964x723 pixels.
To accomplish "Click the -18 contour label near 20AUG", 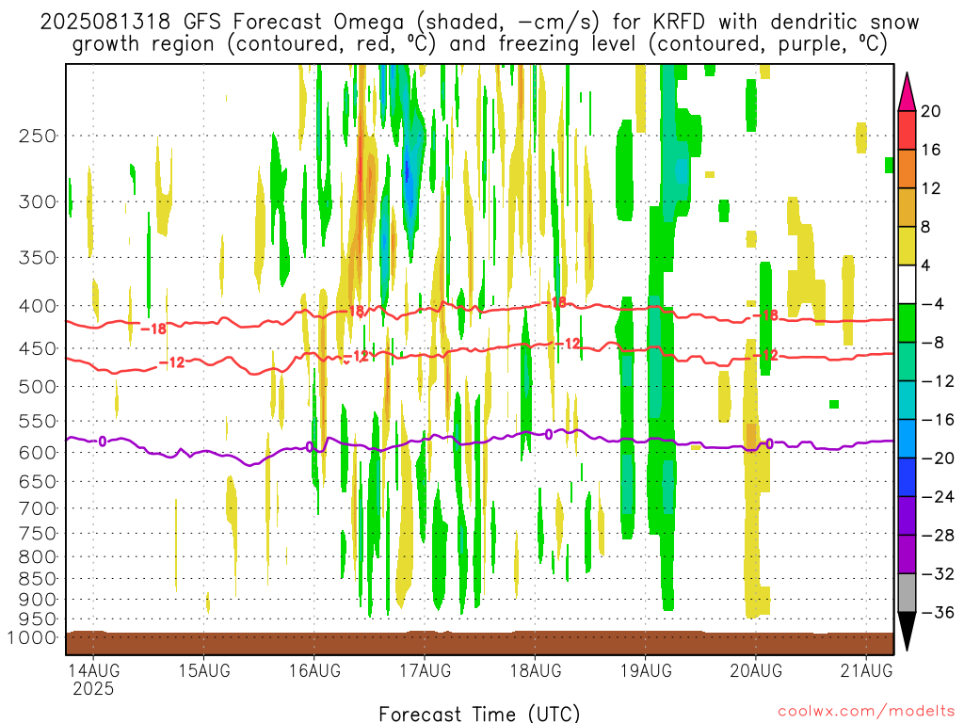I will click(x=766, y=315).
